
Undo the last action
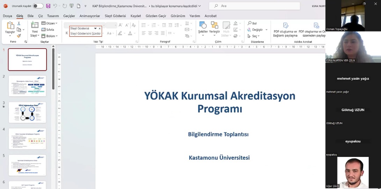[x=55, y=6]
